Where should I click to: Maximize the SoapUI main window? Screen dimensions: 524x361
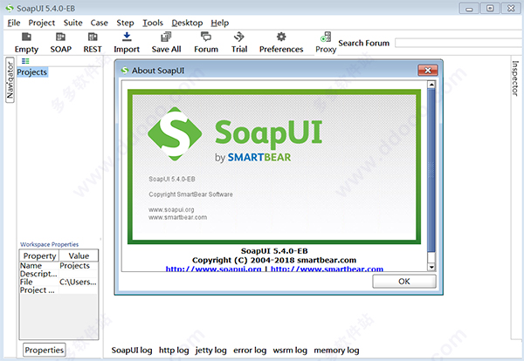click(x=490, y=9)
